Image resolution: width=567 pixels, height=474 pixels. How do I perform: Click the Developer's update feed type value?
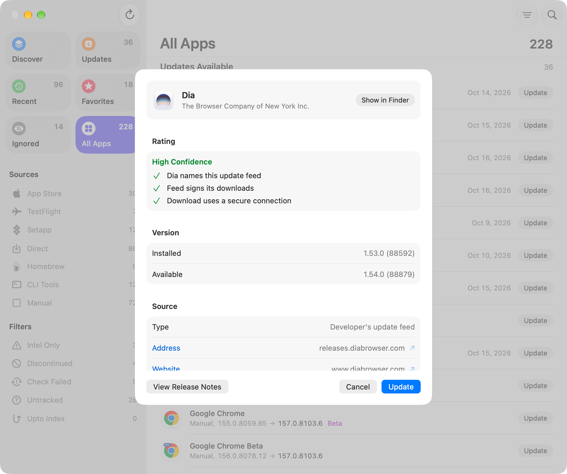(x=372, y=327)
